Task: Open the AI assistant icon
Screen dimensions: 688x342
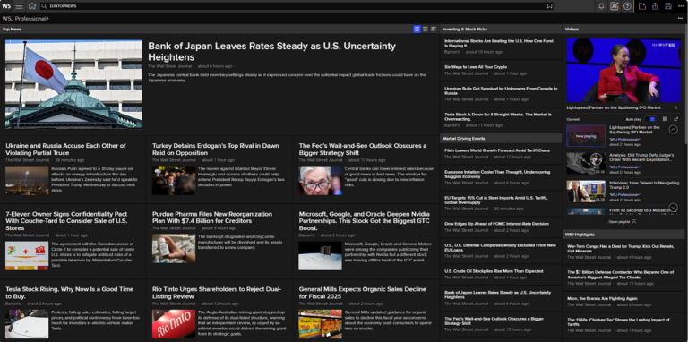Action: (x=615, y=6)
